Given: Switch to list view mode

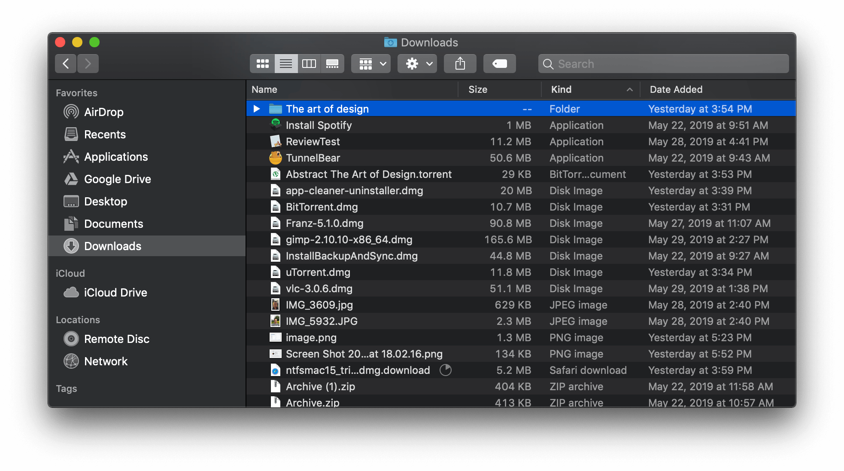Looking at the screenshot, I should tap(286, 64).
